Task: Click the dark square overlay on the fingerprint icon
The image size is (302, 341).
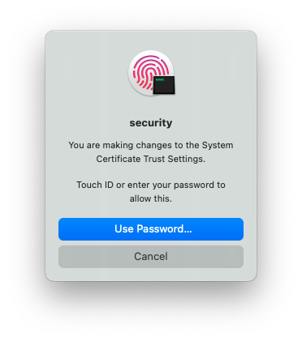Action: point(164,85)
